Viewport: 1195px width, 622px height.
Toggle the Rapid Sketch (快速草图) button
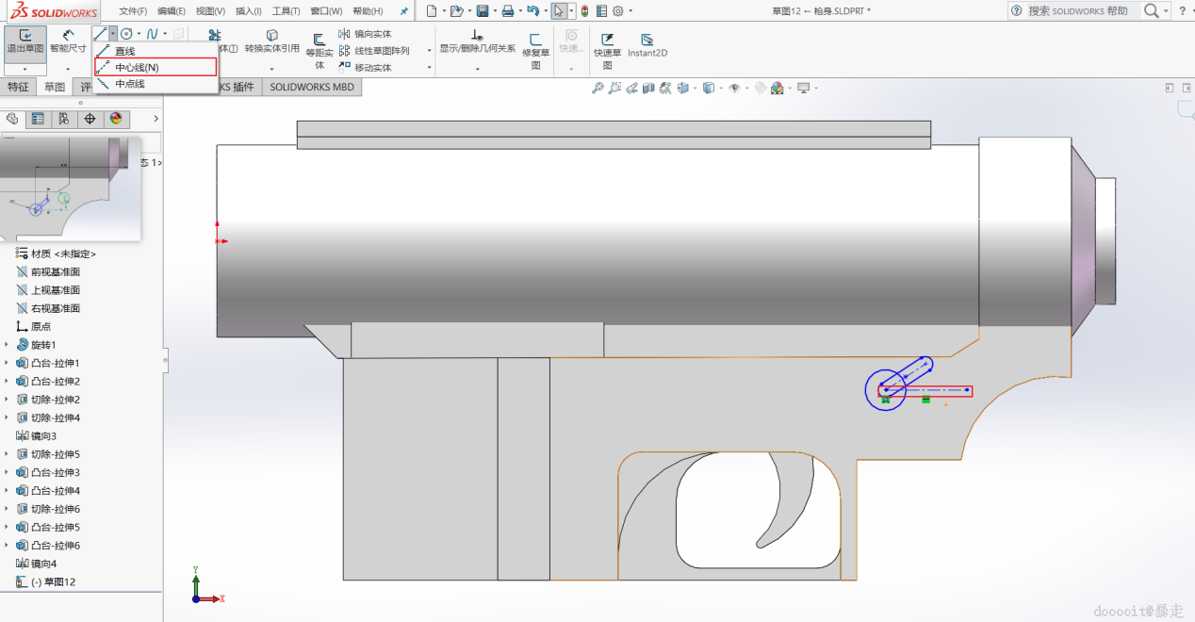(607, 47)
